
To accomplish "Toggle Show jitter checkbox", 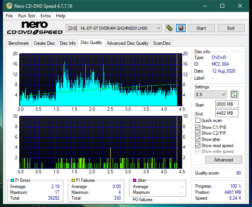I will click(x=198, y=139).
